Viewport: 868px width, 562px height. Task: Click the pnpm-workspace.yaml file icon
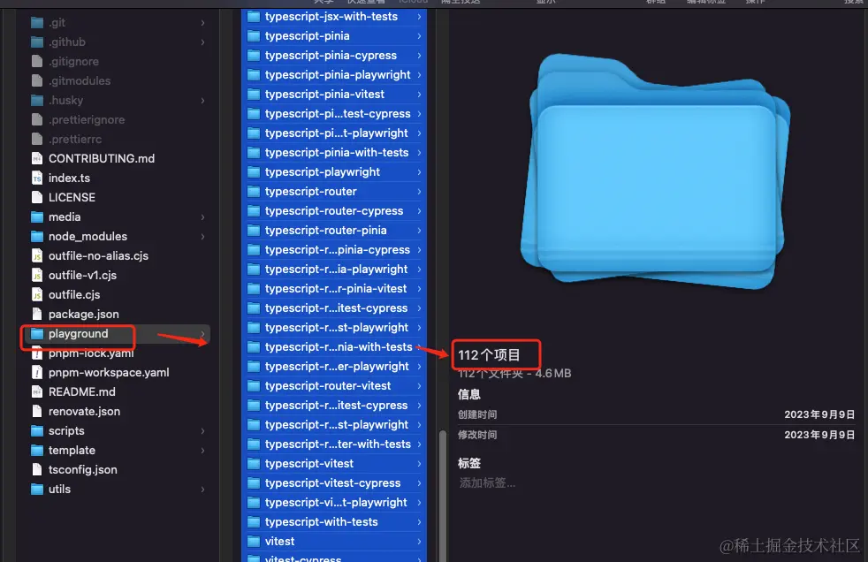coord(37,372)
